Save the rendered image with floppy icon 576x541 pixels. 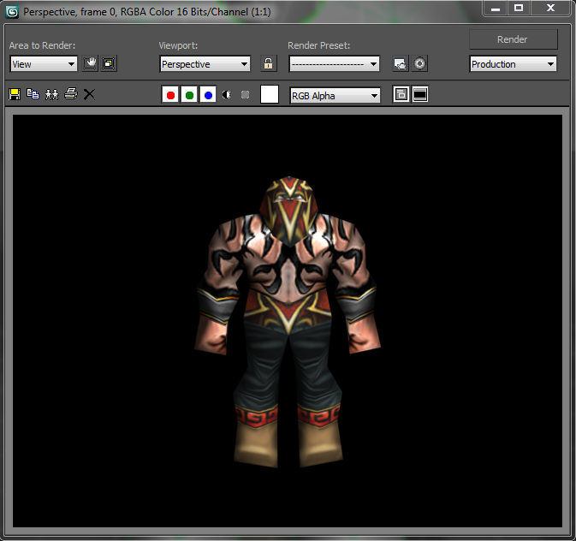[x=15, y=94]
